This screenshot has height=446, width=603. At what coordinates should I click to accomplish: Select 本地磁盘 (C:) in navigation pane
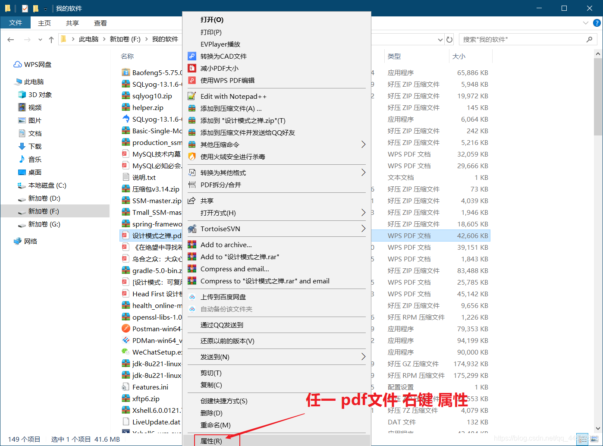click(x=47, y=185)
